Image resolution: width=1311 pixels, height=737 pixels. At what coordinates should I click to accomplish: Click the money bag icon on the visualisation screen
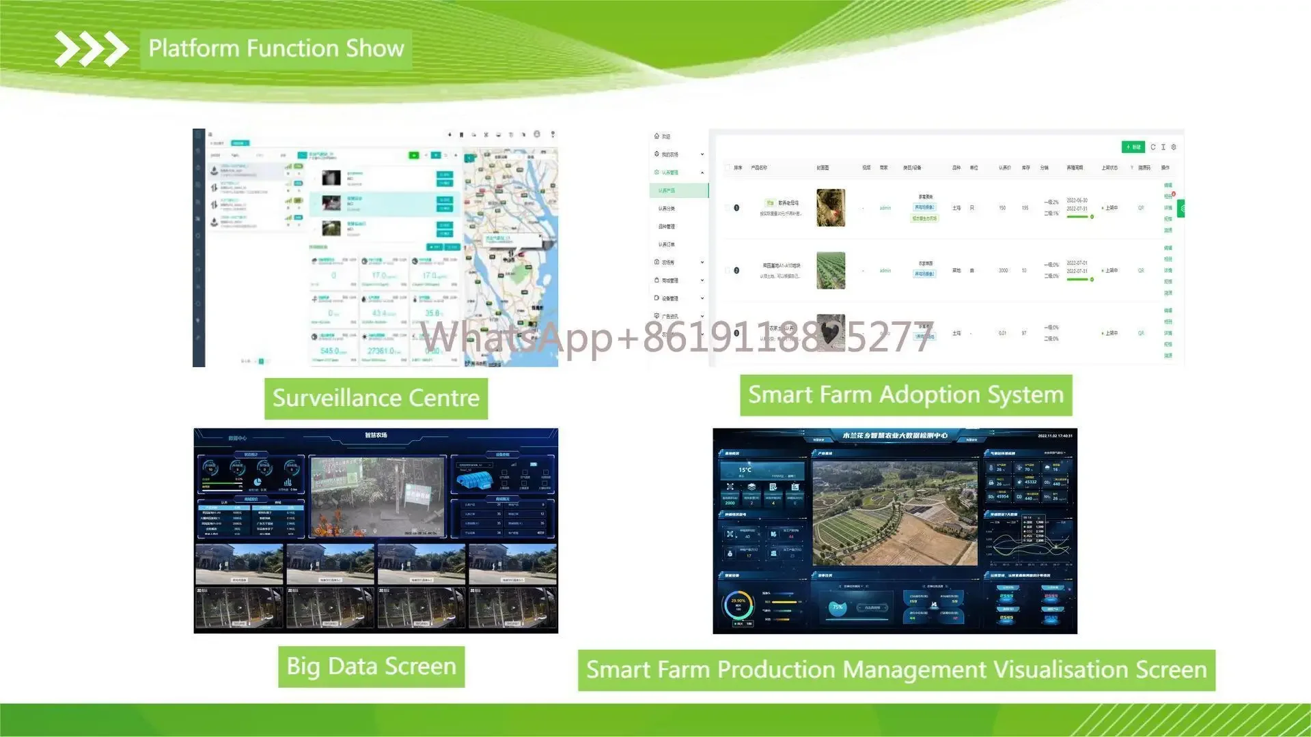[x=730, y=553]
